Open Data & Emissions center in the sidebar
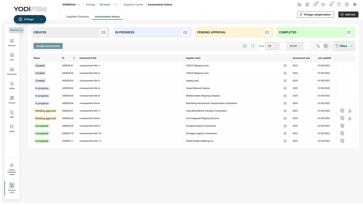Image resolution: width=363 pixels, height=205 pixels. pyautogui.click(x=12, y=169)
